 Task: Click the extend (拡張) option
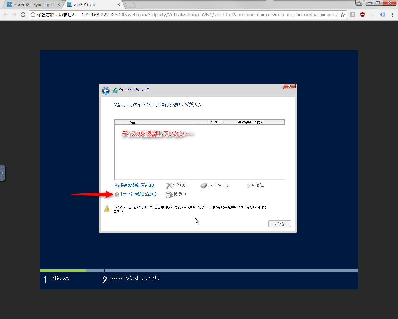point(179,194)
